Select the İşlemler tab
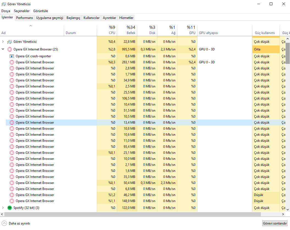This screenshot has height=230, width=290. pos(7,17)
